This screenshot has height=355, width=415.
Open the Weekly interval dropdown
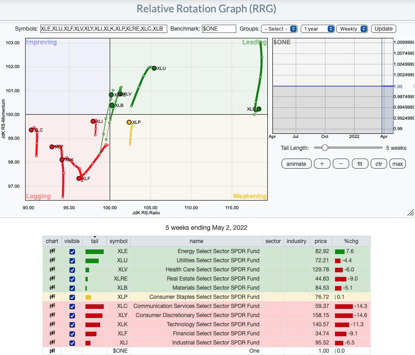pos(352,29)
